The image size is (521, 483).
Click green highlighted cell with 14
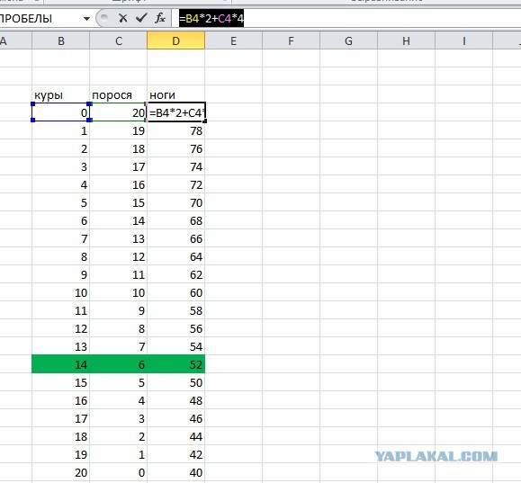coord(61,364)
